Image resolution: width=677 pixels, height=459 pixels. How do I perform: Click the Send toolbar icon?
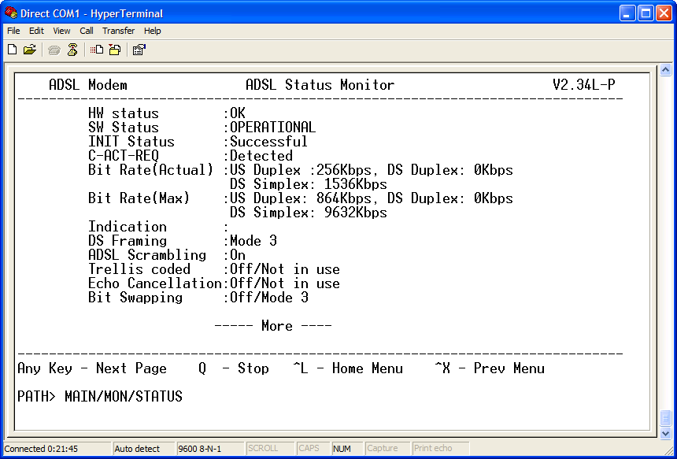pyautogui.click(x=97, y=50)
